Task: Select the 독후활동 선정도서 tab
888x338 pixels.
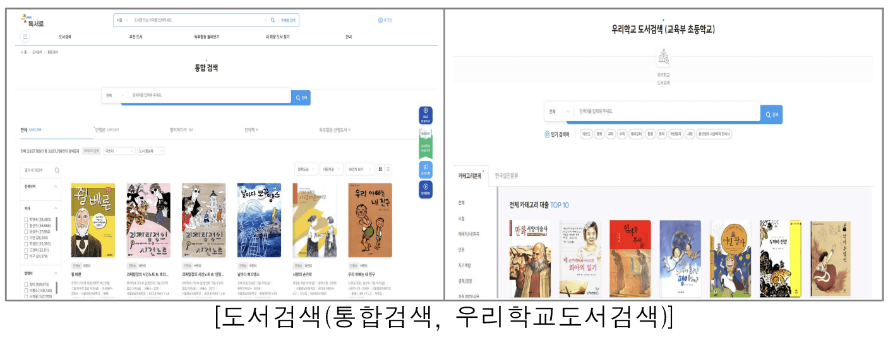Action: coord(335,129)
